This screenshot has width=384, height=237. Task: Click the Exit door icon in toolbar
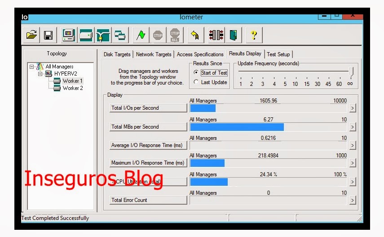[x=233, y=35]
